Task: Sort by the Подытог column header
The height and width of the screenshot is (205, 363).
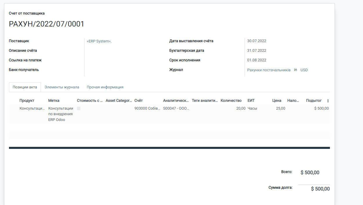Action: coord(314,101)
